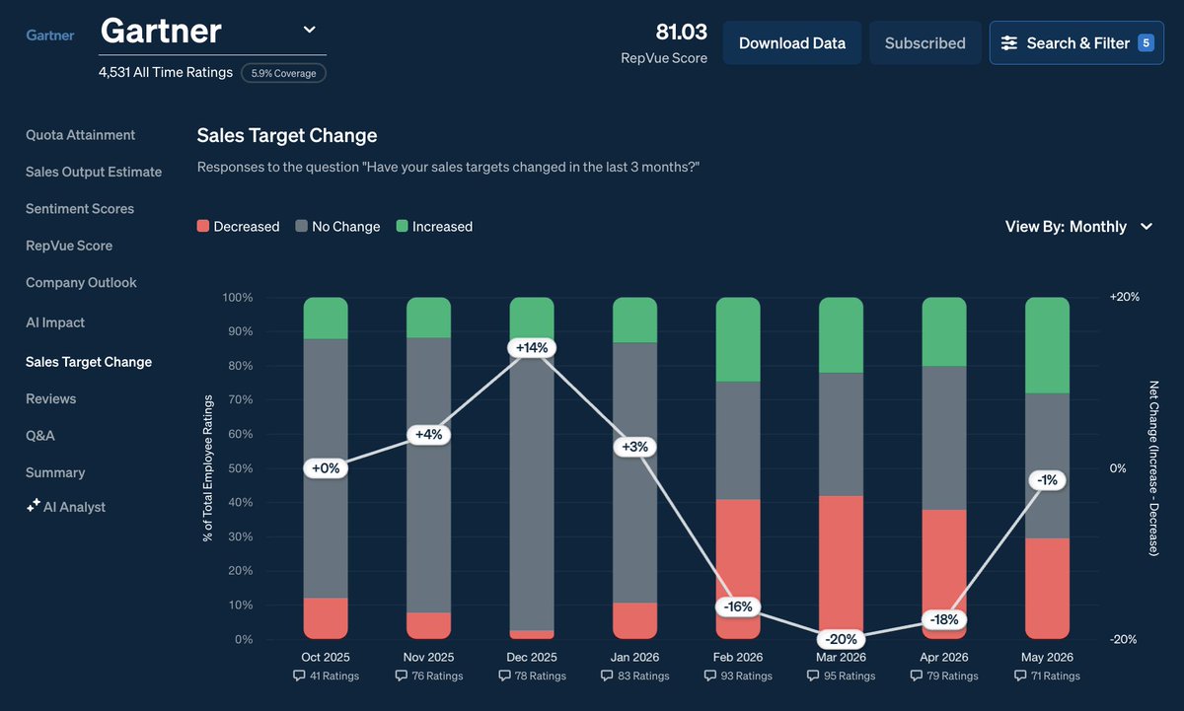Click the +4% data point label
The width and height of the screenshot is (1184, 711).
coord(428,434)
